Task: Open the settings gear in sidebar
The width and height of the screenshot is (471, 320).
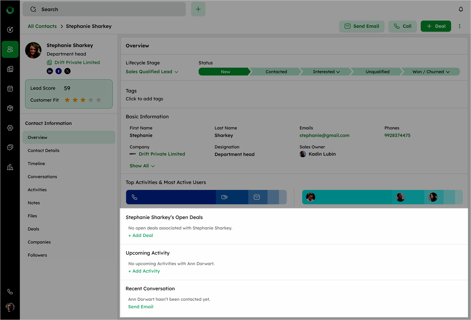Action: (x=10, y=128)
